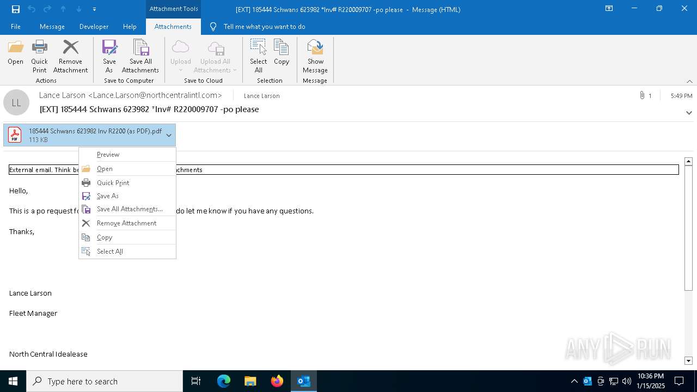The width and height of the screenshot is (697, 392).
Task: Click Save As in the ribbon
Action: point(109,56)
